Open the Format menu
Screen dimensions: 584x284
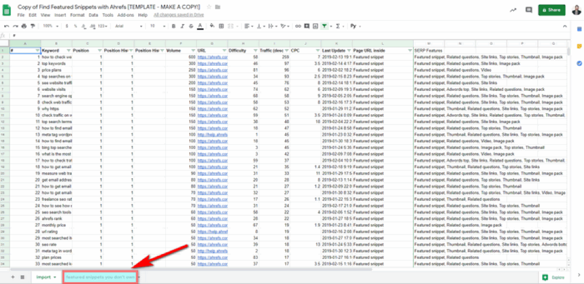tap(77, 14)
